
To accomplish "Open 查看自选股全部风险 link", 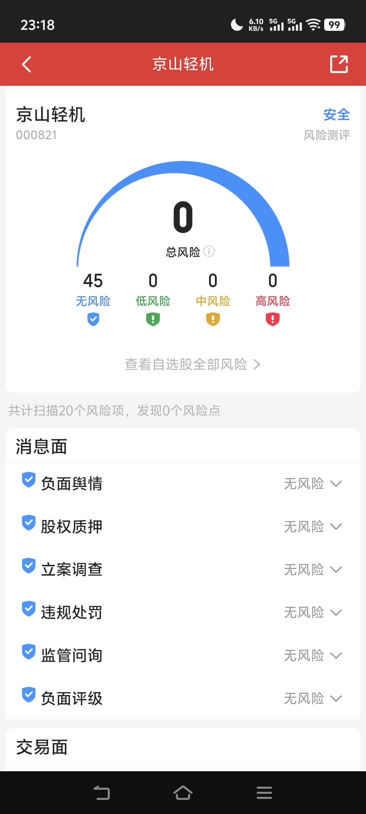I will coord(192,364).
